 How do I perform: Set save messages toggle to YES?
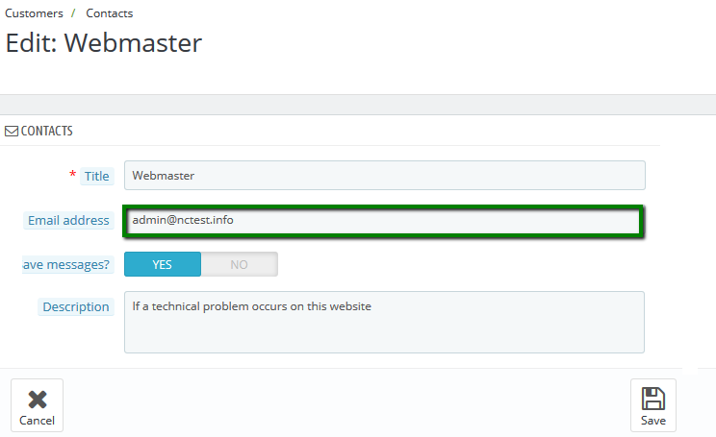tap(163, 264)
